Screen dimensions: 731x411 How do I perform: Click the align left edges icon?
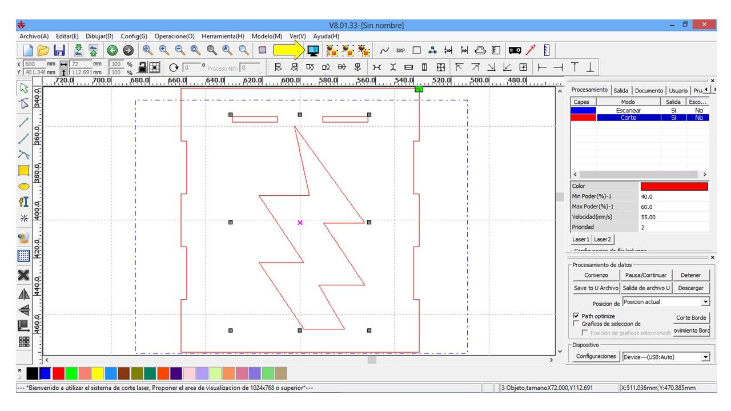(279, 67)
